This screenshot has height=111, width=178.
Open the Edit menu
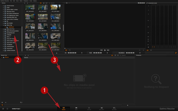tap(14, 1)
